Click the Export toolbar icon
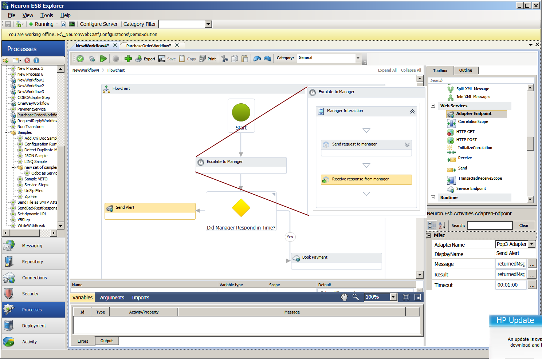This screenshot has height=359, width=542. pos(145,59)
